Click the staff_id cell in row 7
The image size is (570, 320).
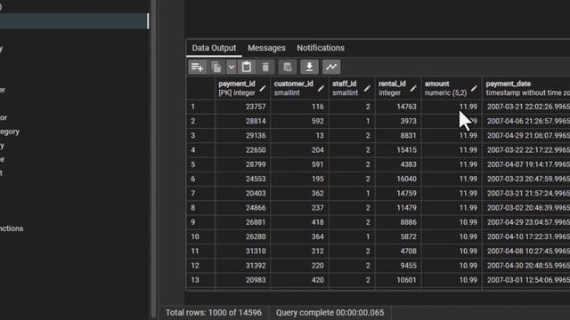point(352,194)
